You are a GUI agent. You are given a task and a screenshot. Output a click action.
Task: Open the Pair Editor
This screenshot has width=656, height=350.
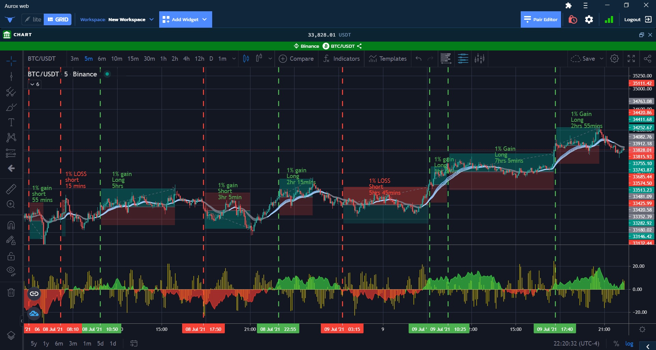540,19
